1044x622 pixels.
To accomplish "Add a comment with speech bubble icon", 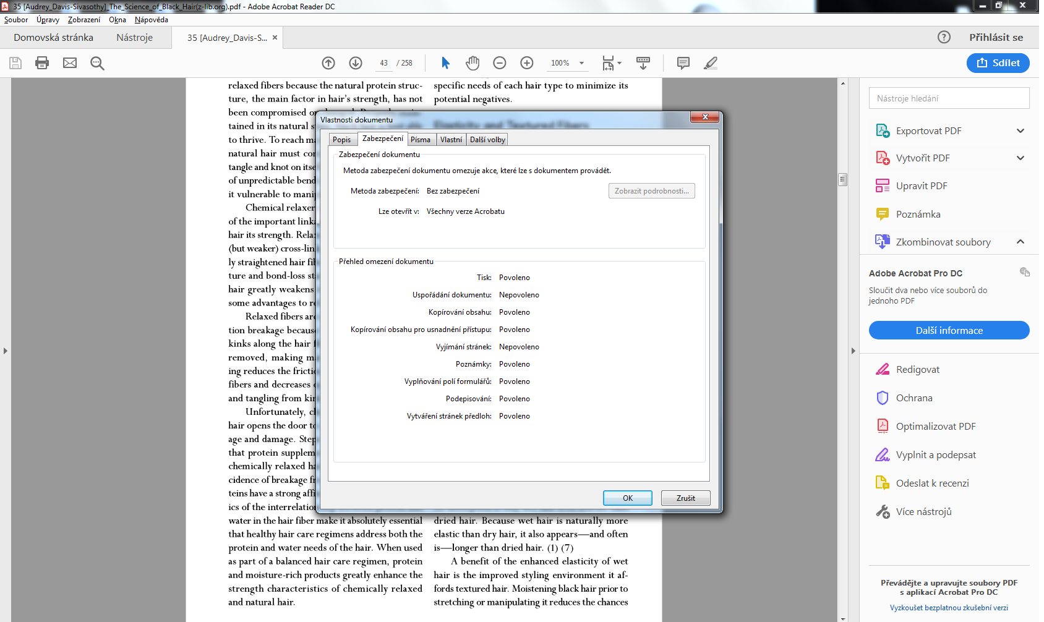I will (x=683, y=63).
